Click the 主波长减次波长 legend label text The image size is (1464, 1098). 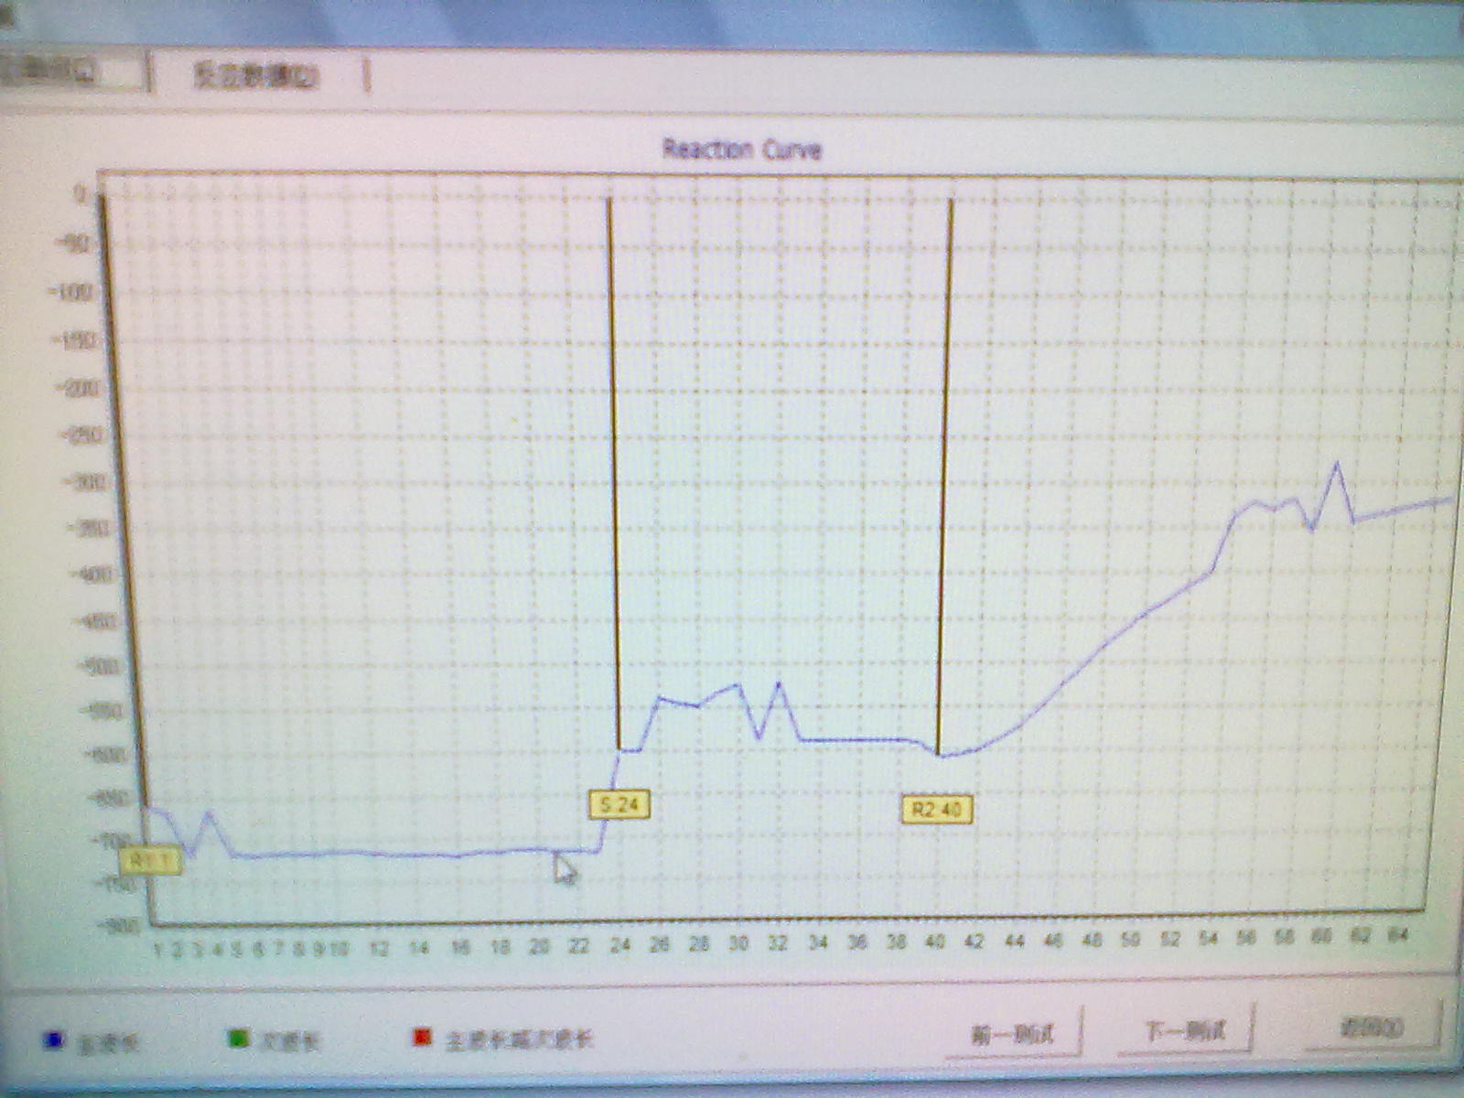[x=519, y=1039]
